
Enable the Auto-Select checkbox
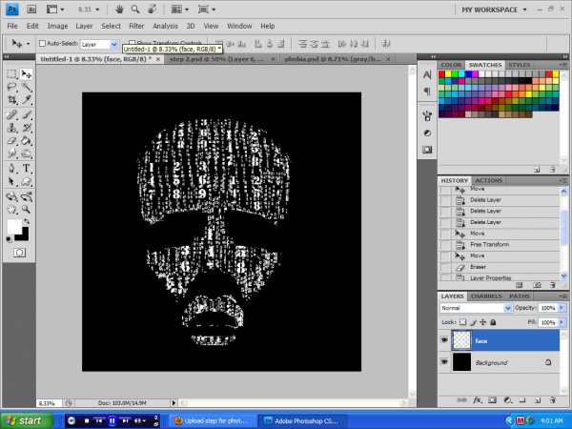pyautogui.click(x=42, y=44)
